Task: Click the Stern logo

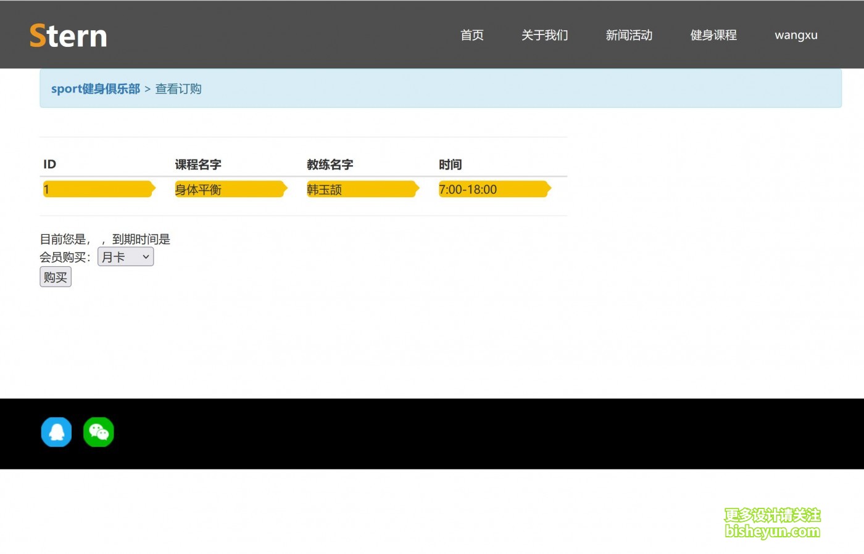Action: tap(69, 36)
